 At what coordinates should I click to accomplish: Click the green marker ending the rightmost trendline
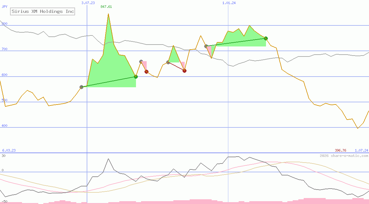266,38
